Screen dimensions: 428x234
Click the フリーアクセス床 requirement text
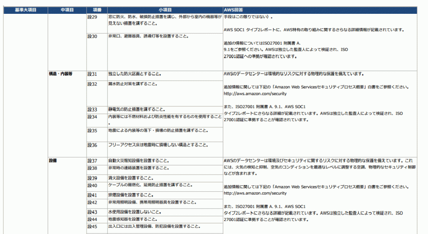158,145
